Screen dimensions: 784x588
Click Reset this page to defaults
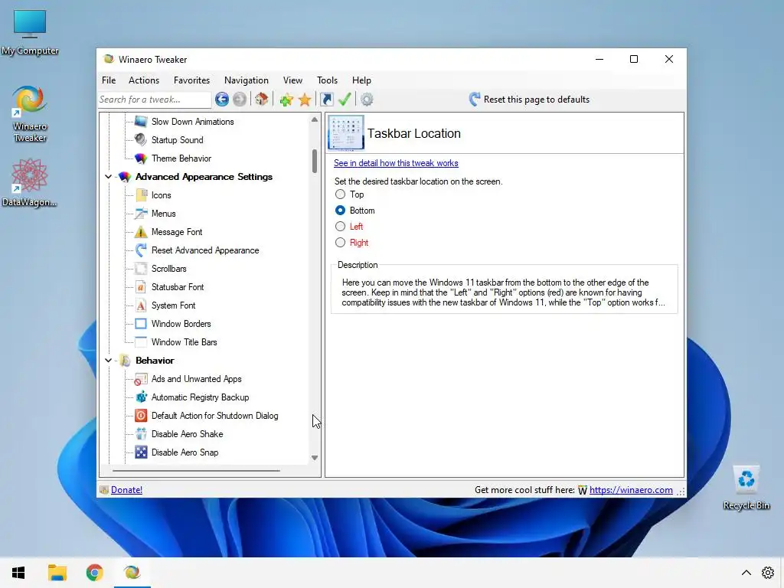point(530,100)
